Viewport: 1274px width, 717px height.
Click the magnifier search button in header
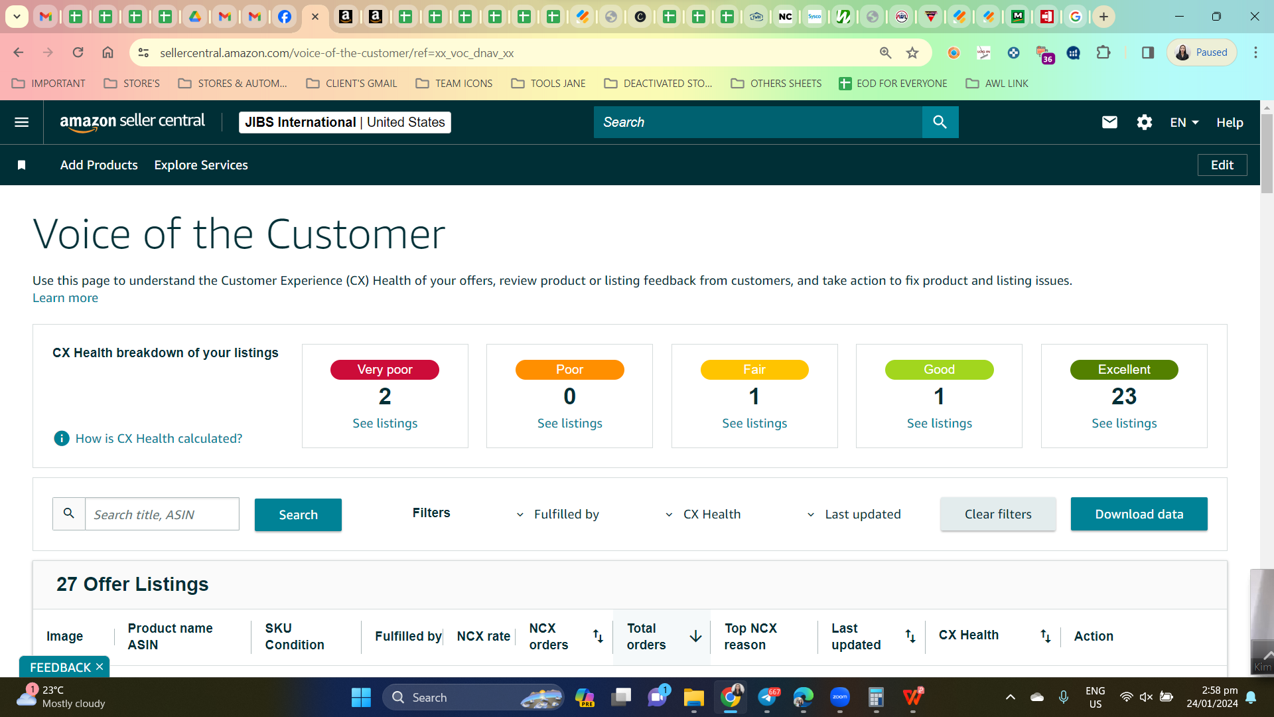940,122
